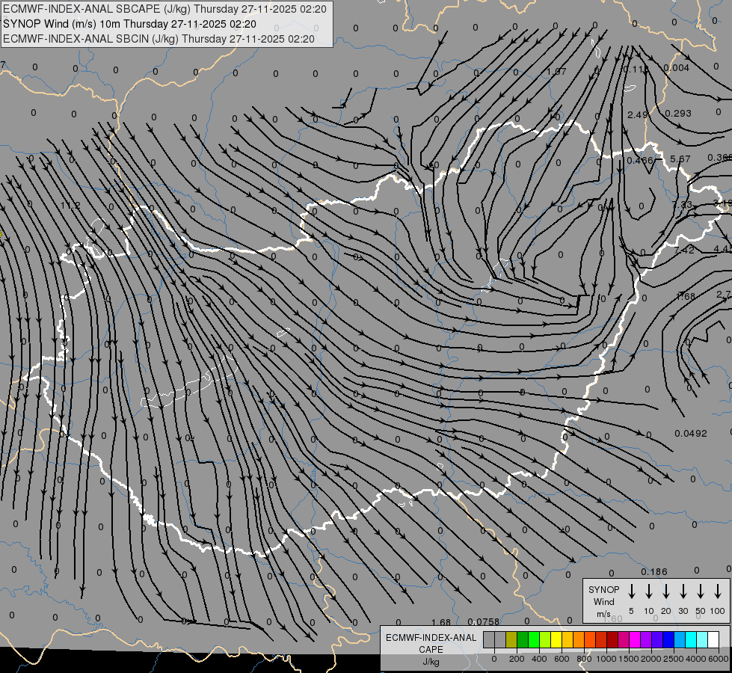Pick the bright cyan CAPE swatch
732x673 pixels.
[692, 639]
